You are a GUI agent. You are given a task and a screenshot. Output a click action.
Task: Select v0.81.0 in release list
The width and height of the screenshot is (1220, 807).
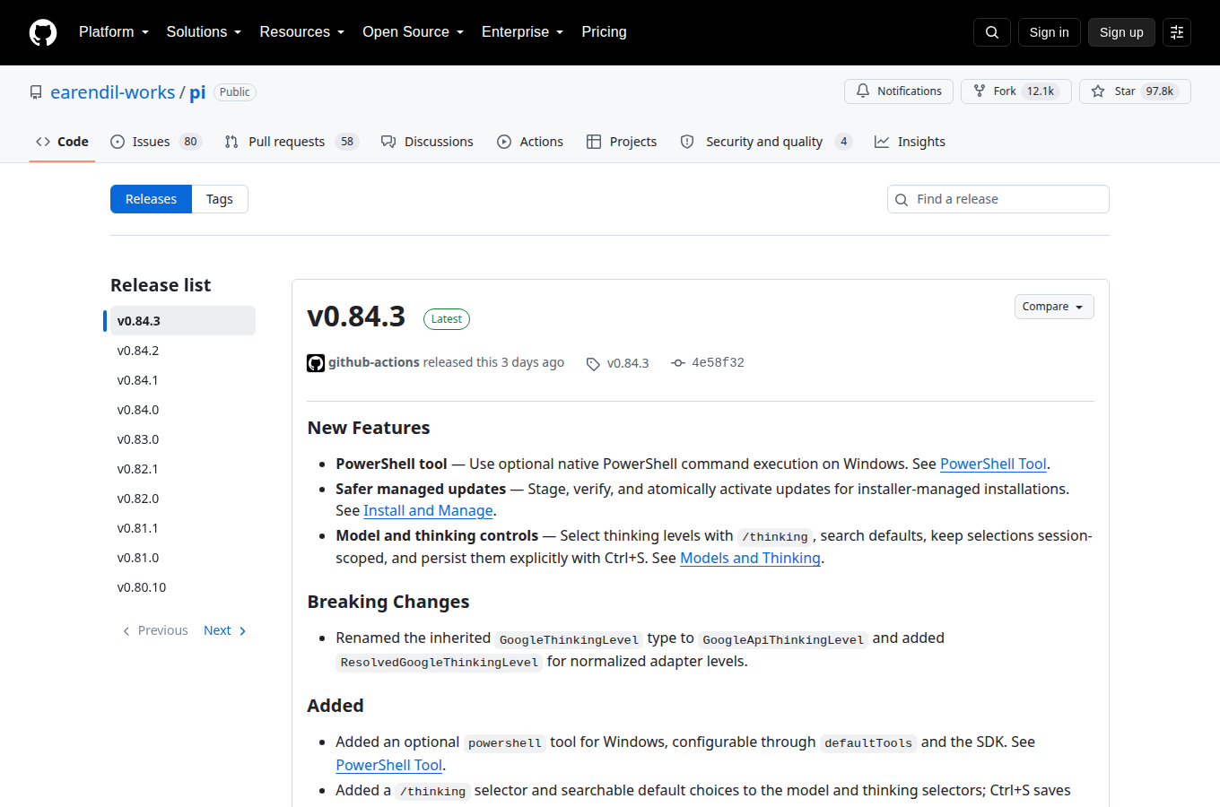tap(183, 558)
